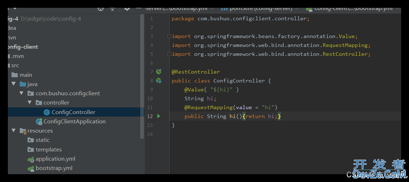Click RestController in the line 5 import
Screen dimensions: 409x182
345,54
